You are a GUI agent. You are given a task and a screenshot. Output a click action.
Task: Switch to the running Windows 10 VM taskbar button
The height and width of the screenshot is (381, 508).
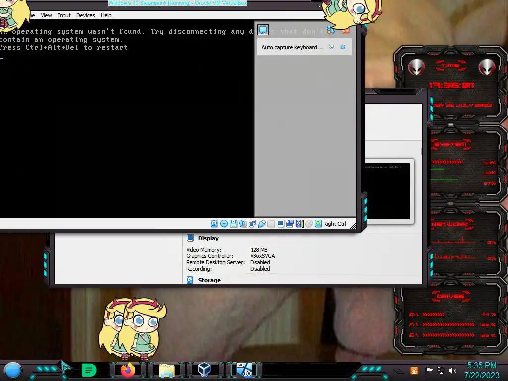(244, 370)
